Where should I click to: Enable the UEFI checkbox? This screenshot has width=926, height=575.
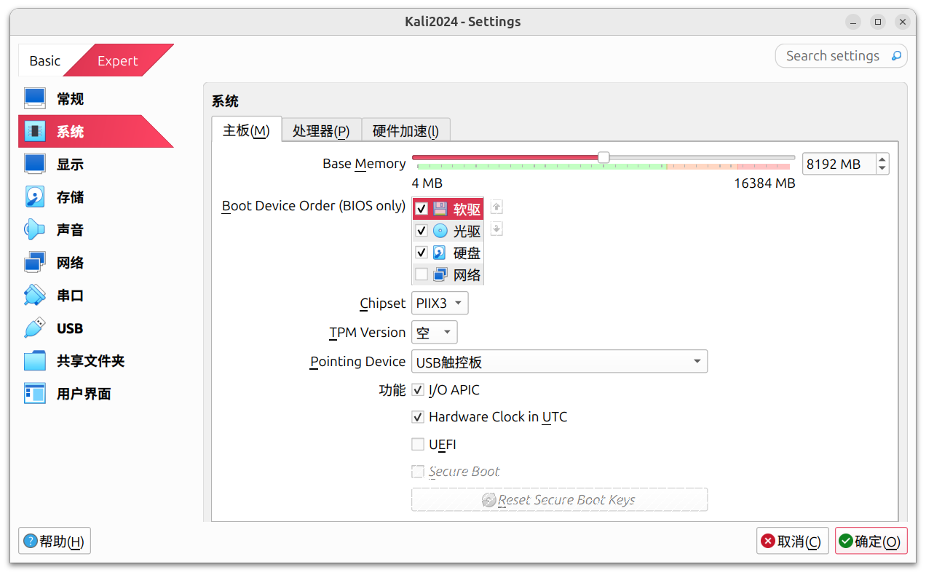point(418,444)
